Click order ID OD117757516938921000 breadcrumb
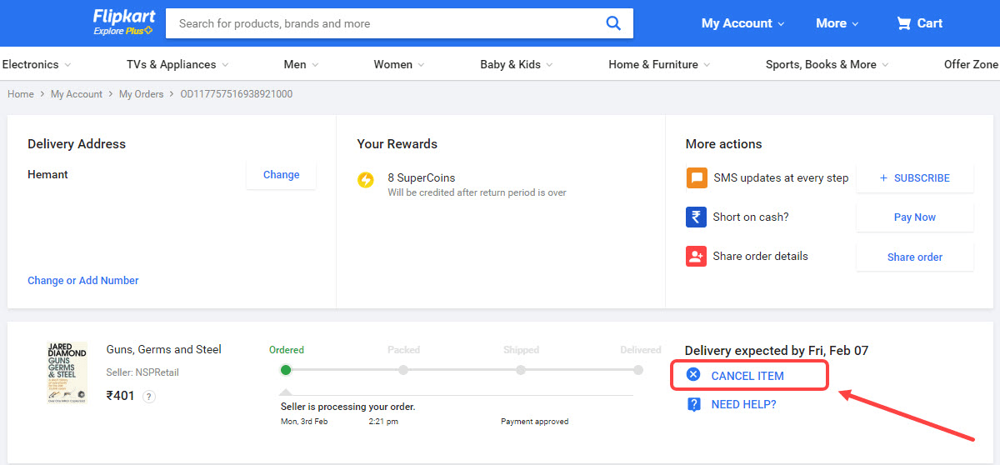 coord(236,94)
